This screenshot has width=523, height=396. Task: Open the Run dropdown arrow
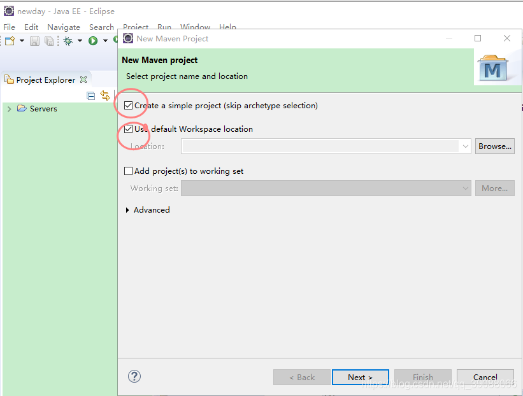[x=105, y=41]
